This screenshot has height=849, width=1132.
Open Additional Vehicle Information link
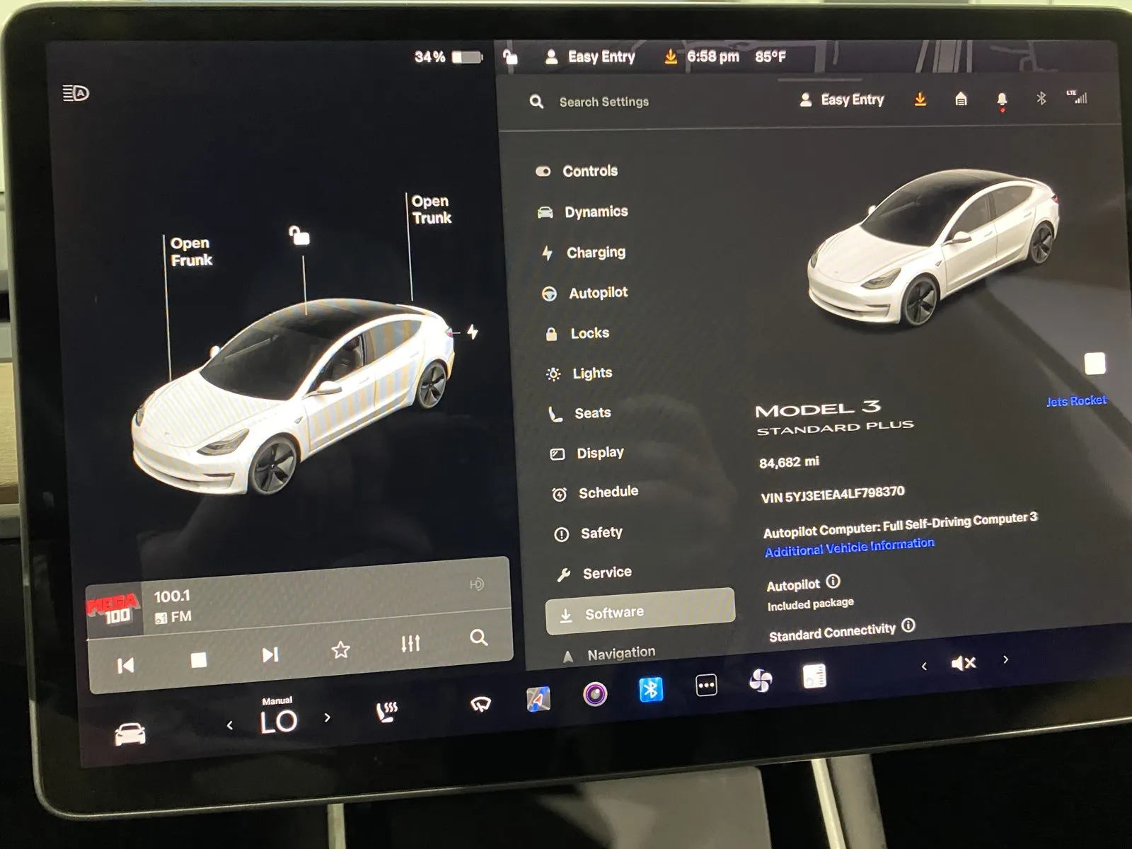coord(848,545)
